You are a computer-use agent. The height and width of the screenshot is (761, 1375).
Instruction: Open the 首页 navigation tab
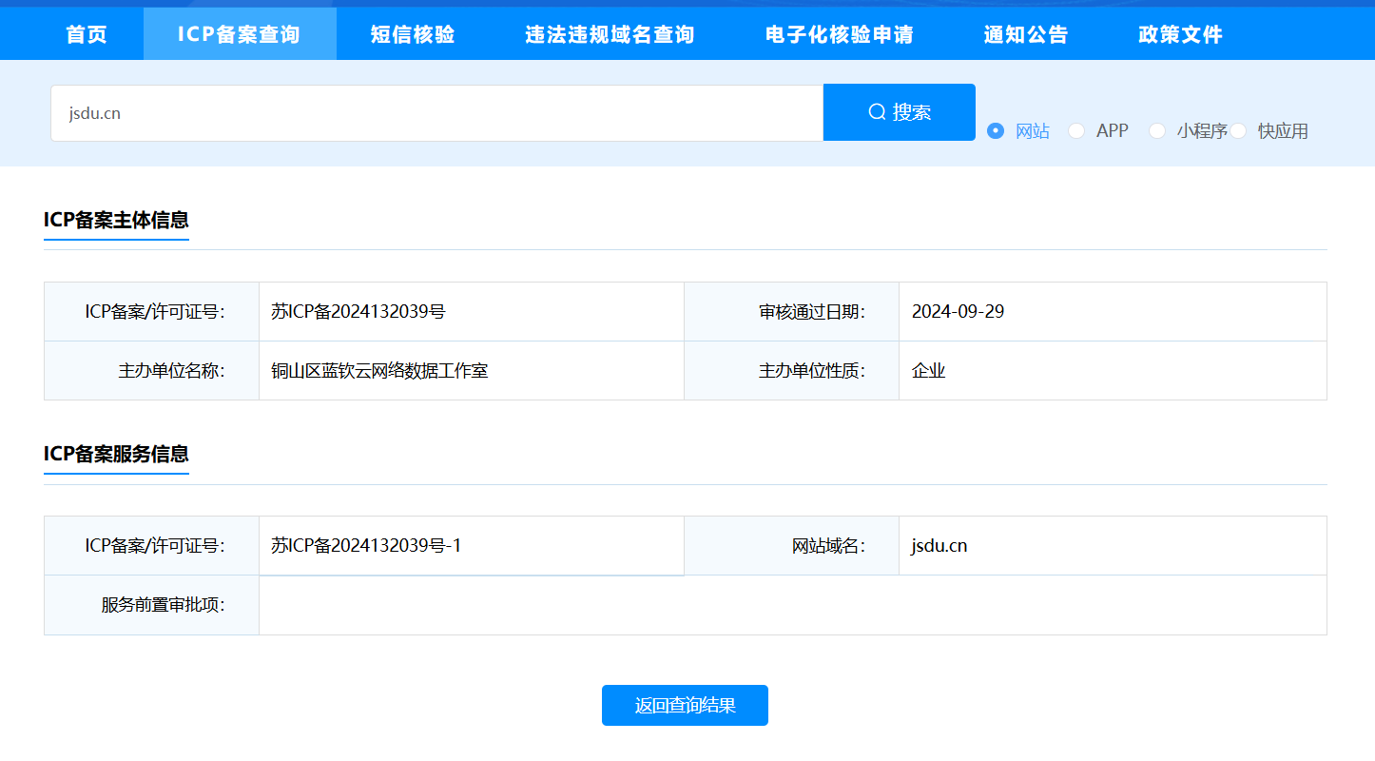pos(87,34)
